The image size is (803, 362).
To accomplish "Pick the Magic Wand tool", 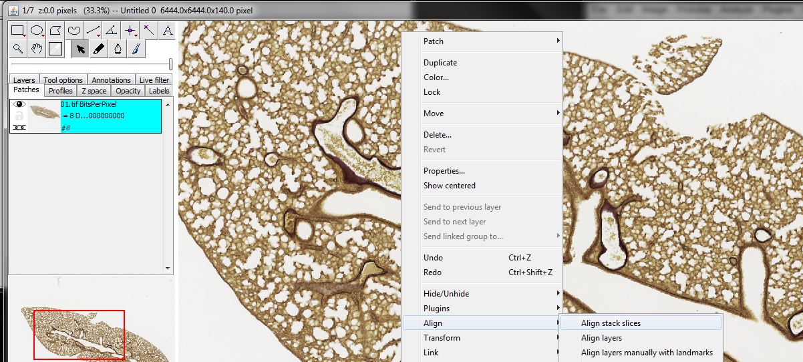I will coord(149,31).
